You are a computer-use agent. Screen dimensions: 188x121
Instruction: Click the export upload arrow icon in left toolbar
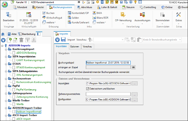[x=34, y=40]
